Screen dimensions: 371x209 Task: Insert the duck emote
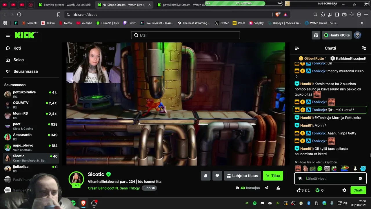(x=355, y=168)
